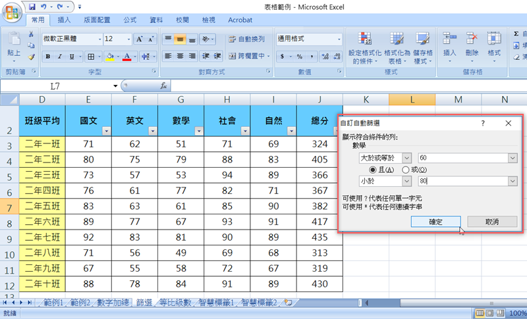Expand the 國文 column filter arrow
Image resolution: width=527 pixels, height=319 pixels.
click(106, 131)
